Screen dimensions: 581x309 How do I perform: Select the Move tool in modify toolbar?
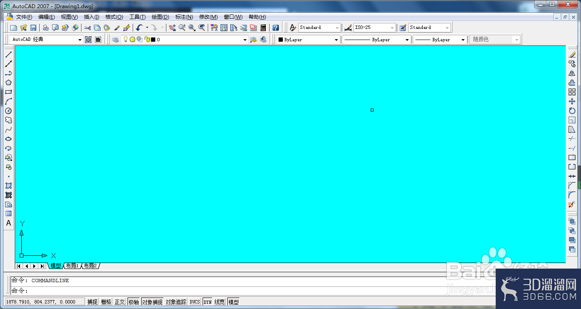click(572, 101)
